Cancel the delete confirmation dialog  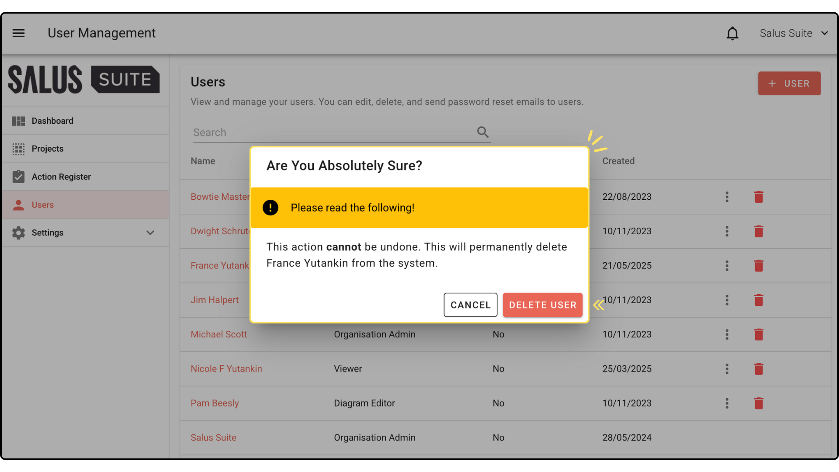(x=470, y=305)
